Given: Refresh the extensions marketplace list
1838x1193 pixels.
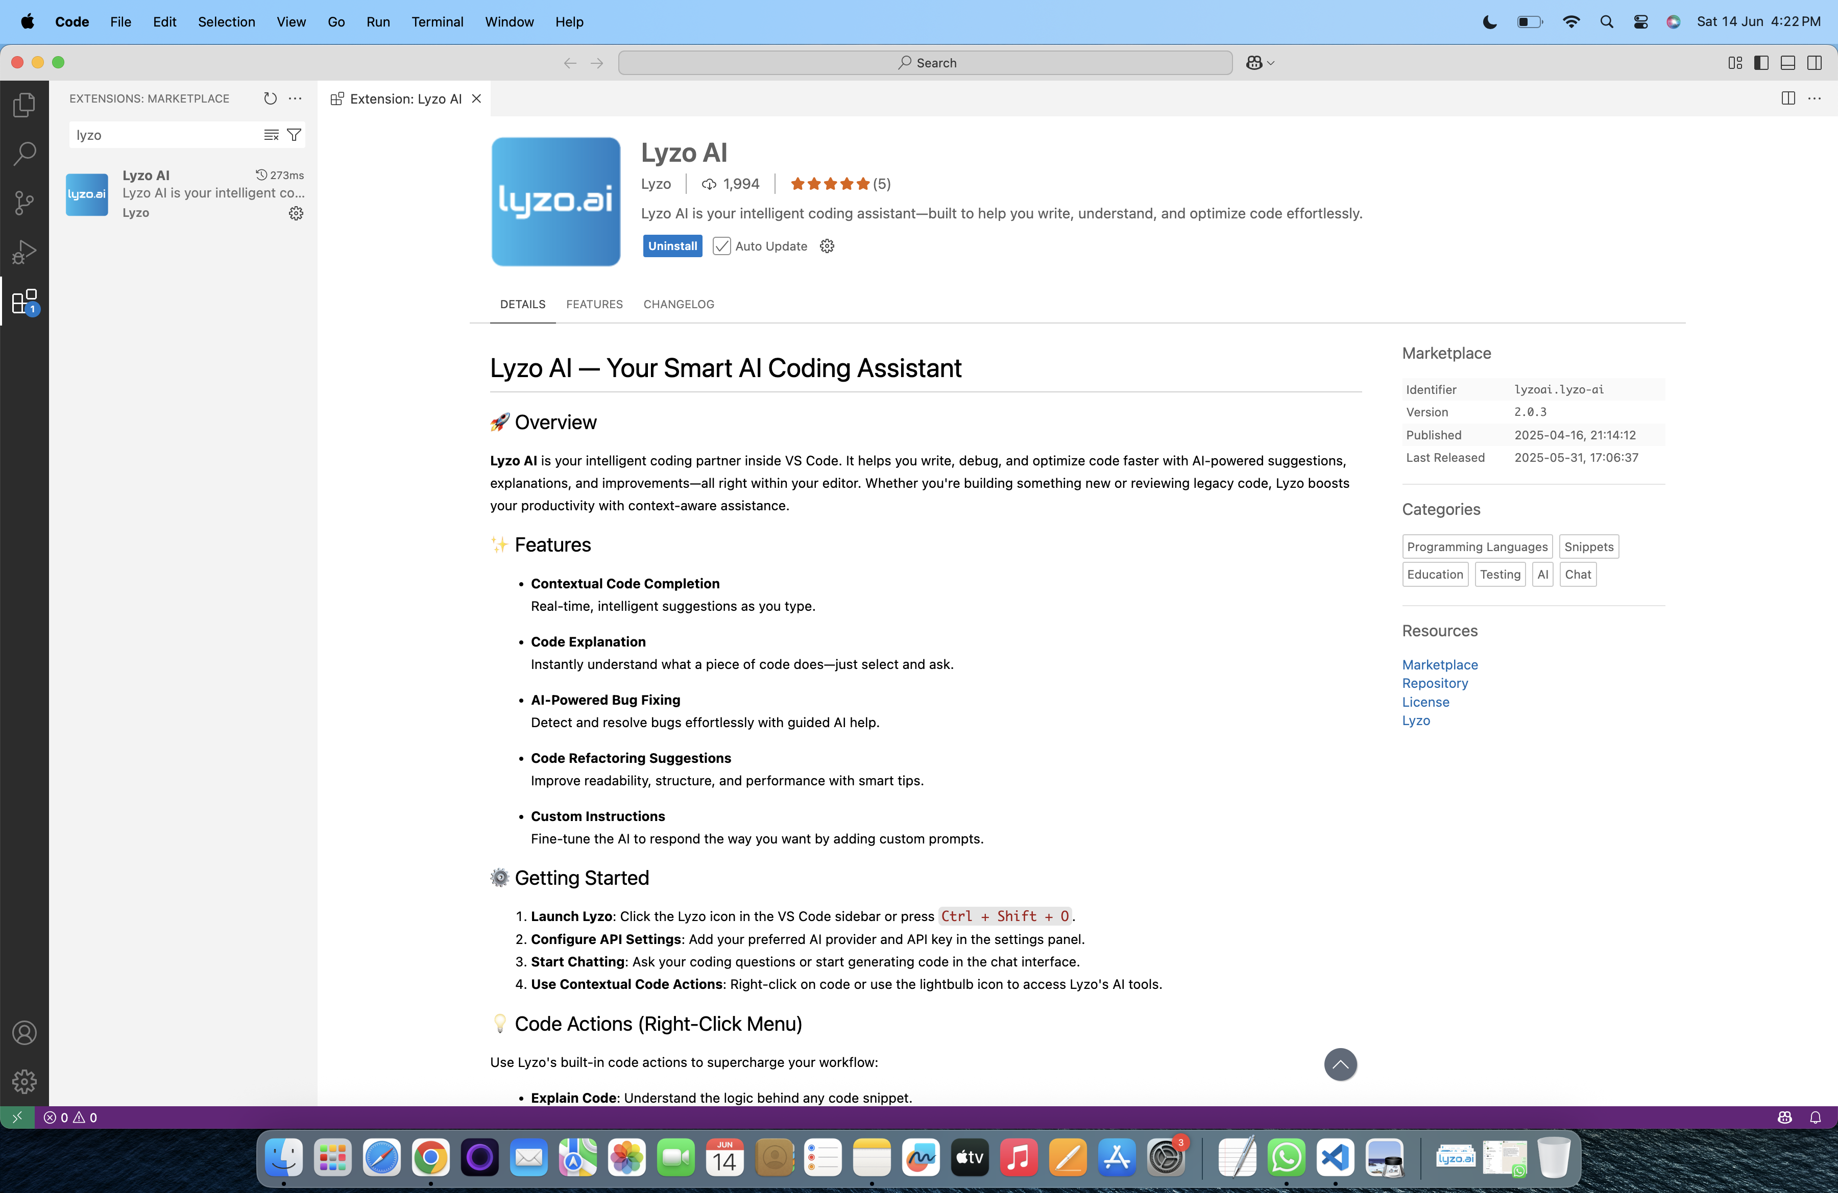Looking at the screenshot, I should pos(270,98).
